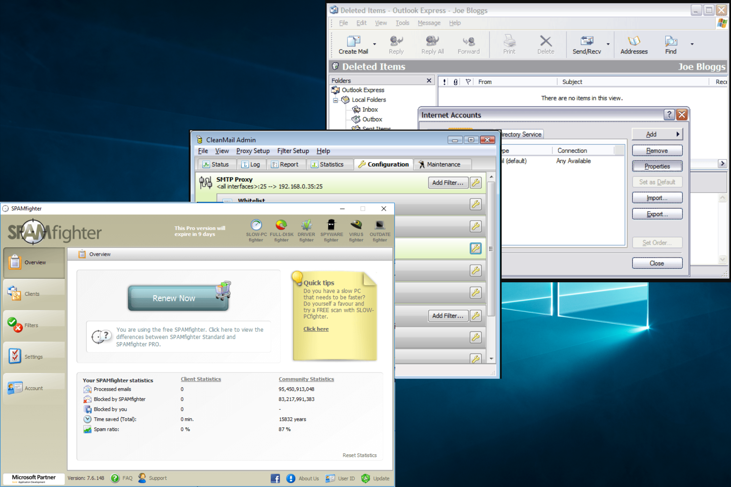Open VIRUS fighter icon
The image size is (731, 487).
tap(356, 231)
